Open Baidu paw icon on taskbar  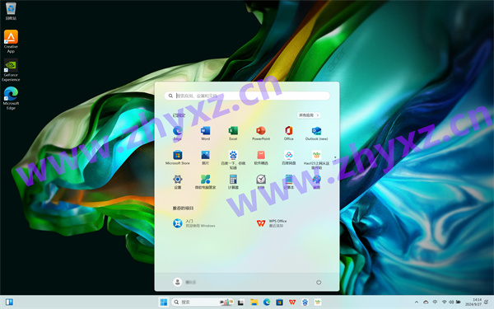click(305, 302)
